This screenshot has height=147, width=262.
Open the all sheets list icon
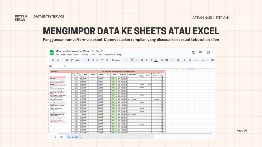click(x=61, y=137)
